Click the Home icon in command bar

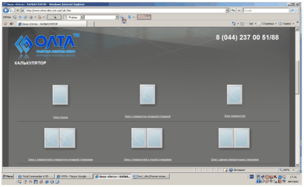click(x=234, y=23)
